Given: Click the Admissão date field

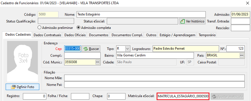Looking at the screenshot, I should [241, 15].
